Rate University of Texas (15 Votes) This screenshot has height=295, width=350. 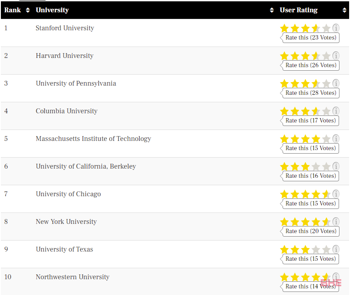click(x=311, y=259)
